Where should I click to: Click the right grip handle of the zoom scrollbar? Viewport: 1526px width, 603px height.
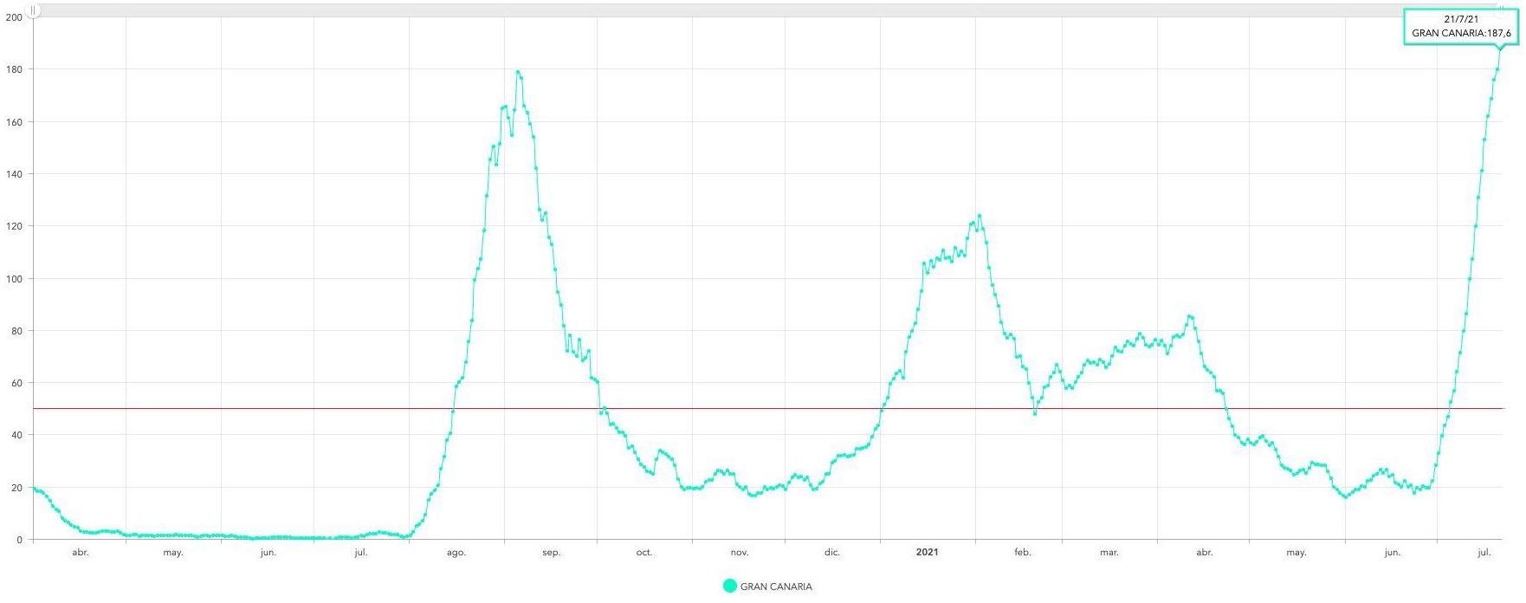click(1502, 9)
